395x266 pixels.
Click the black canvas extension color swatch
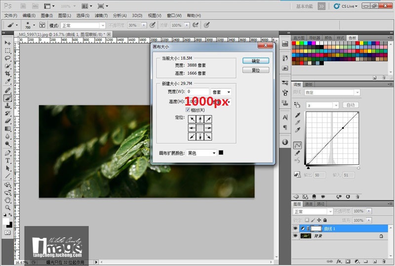point(221,153)
